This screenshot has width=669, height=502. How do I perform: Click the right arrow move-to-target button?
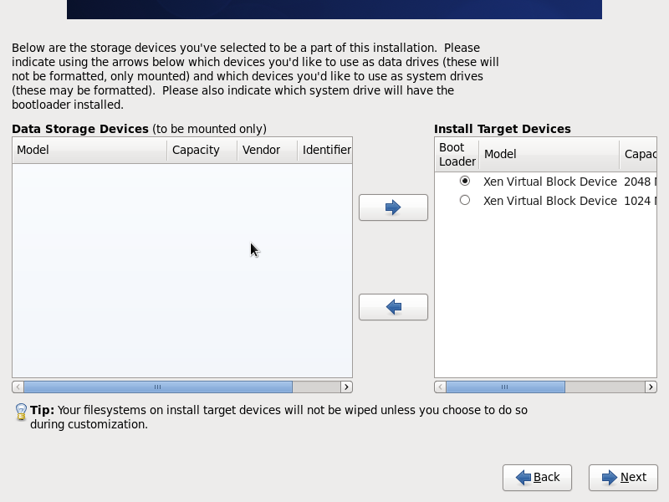point(393,207)
